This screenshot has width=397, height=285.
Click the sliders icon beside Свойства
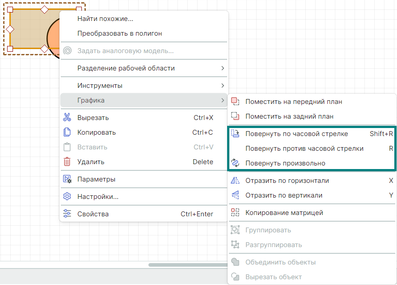(67, 214)
